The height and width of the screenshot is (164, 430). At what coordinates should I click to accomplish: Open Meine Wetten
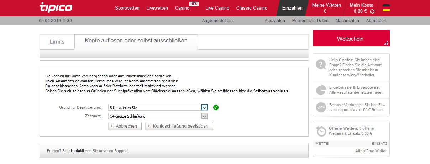(326, 8)
